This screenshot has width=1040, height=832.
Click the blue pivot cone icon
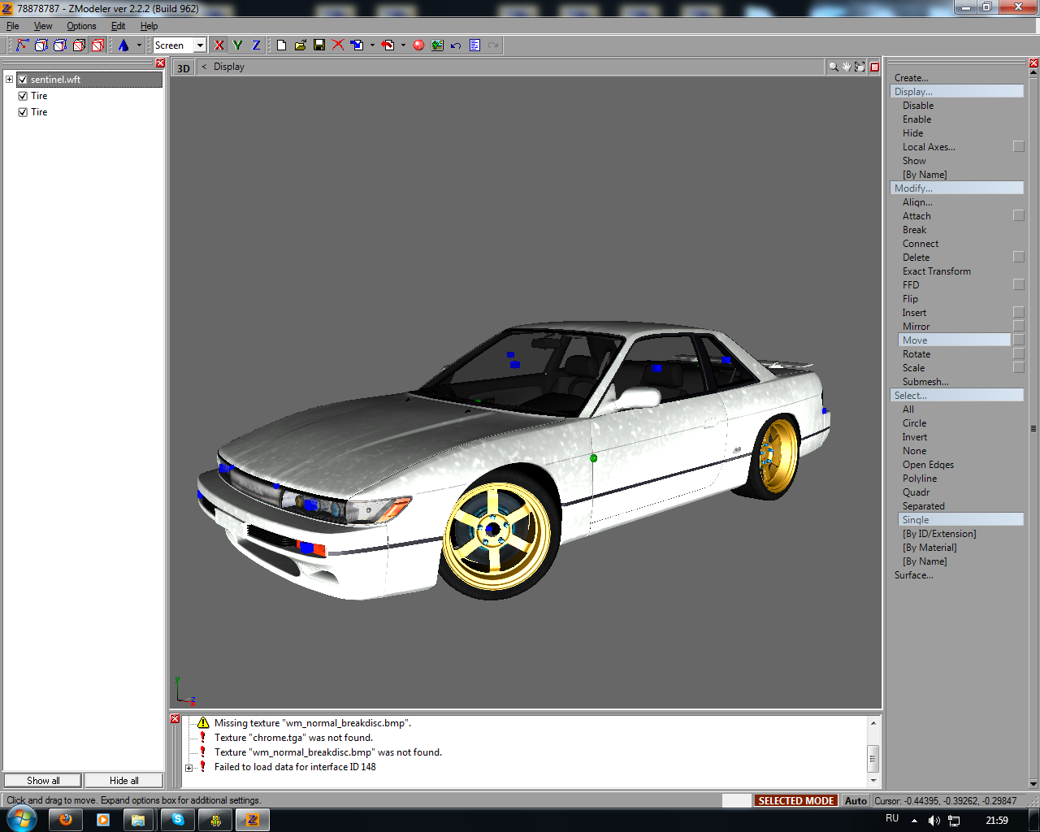click(123, 45)
